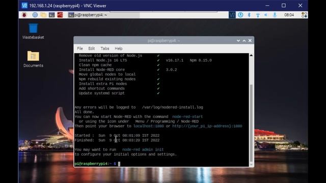Open the terminal Edit menu
Screen dimensions: 326x183
[x=92, y=48]
